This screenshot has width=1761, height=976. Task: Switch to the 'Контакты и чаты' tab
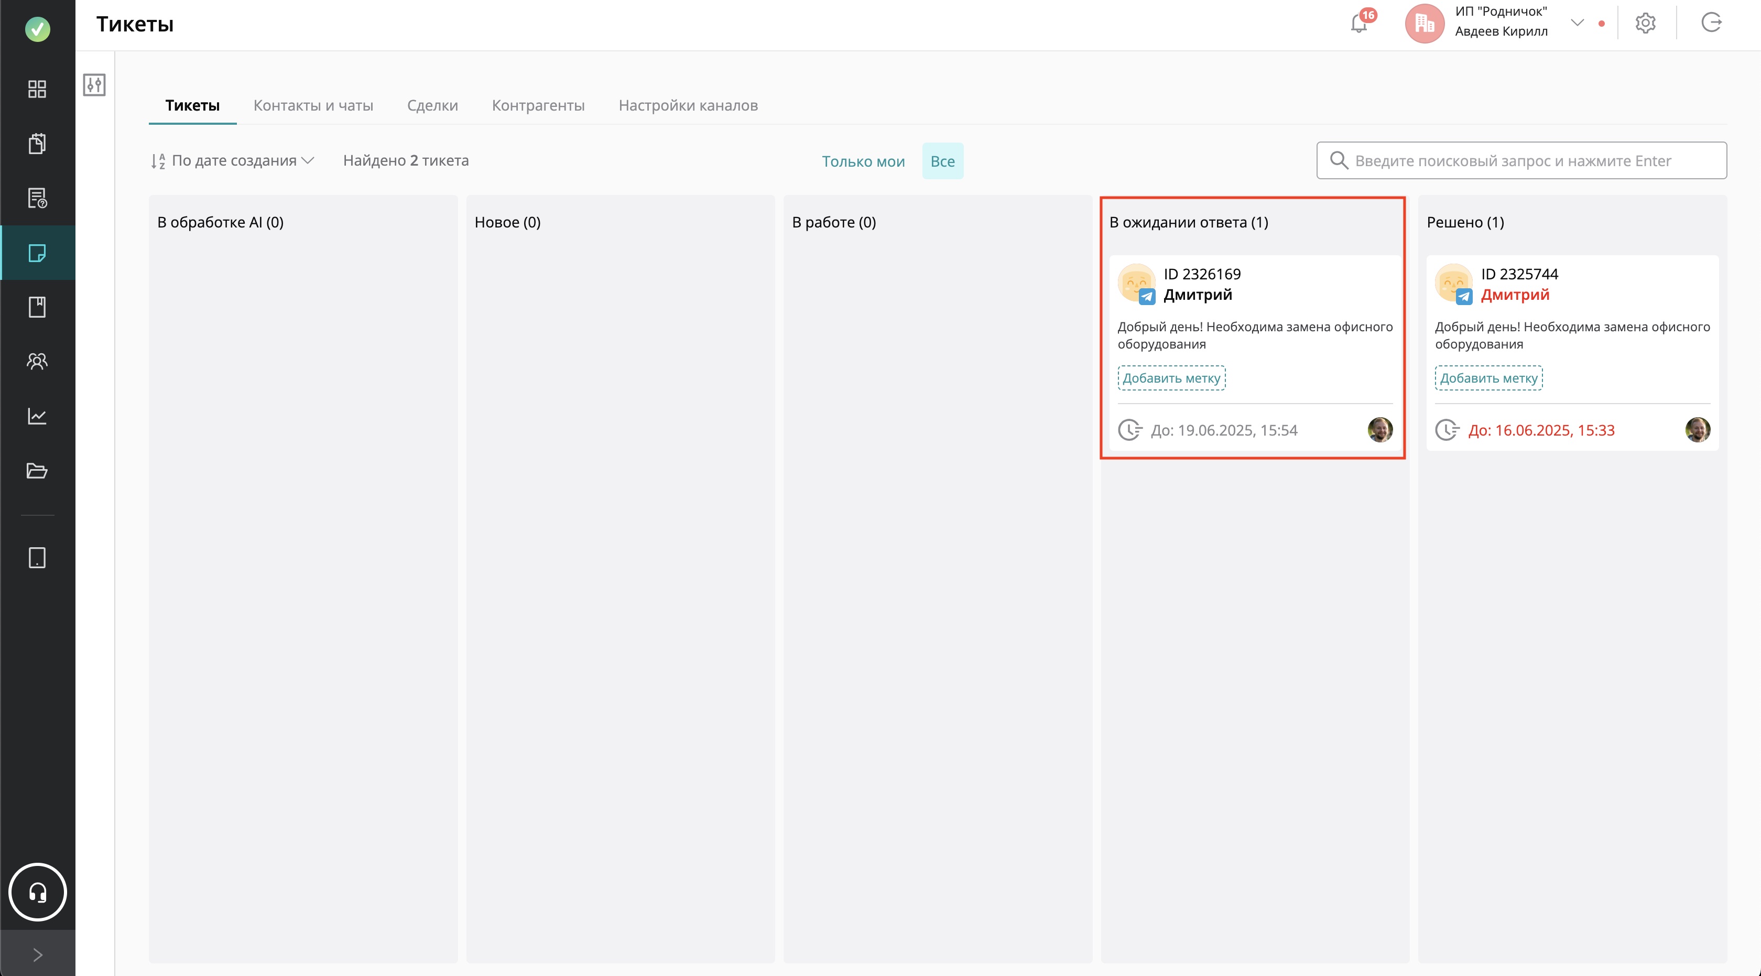[x=313, y=105]
